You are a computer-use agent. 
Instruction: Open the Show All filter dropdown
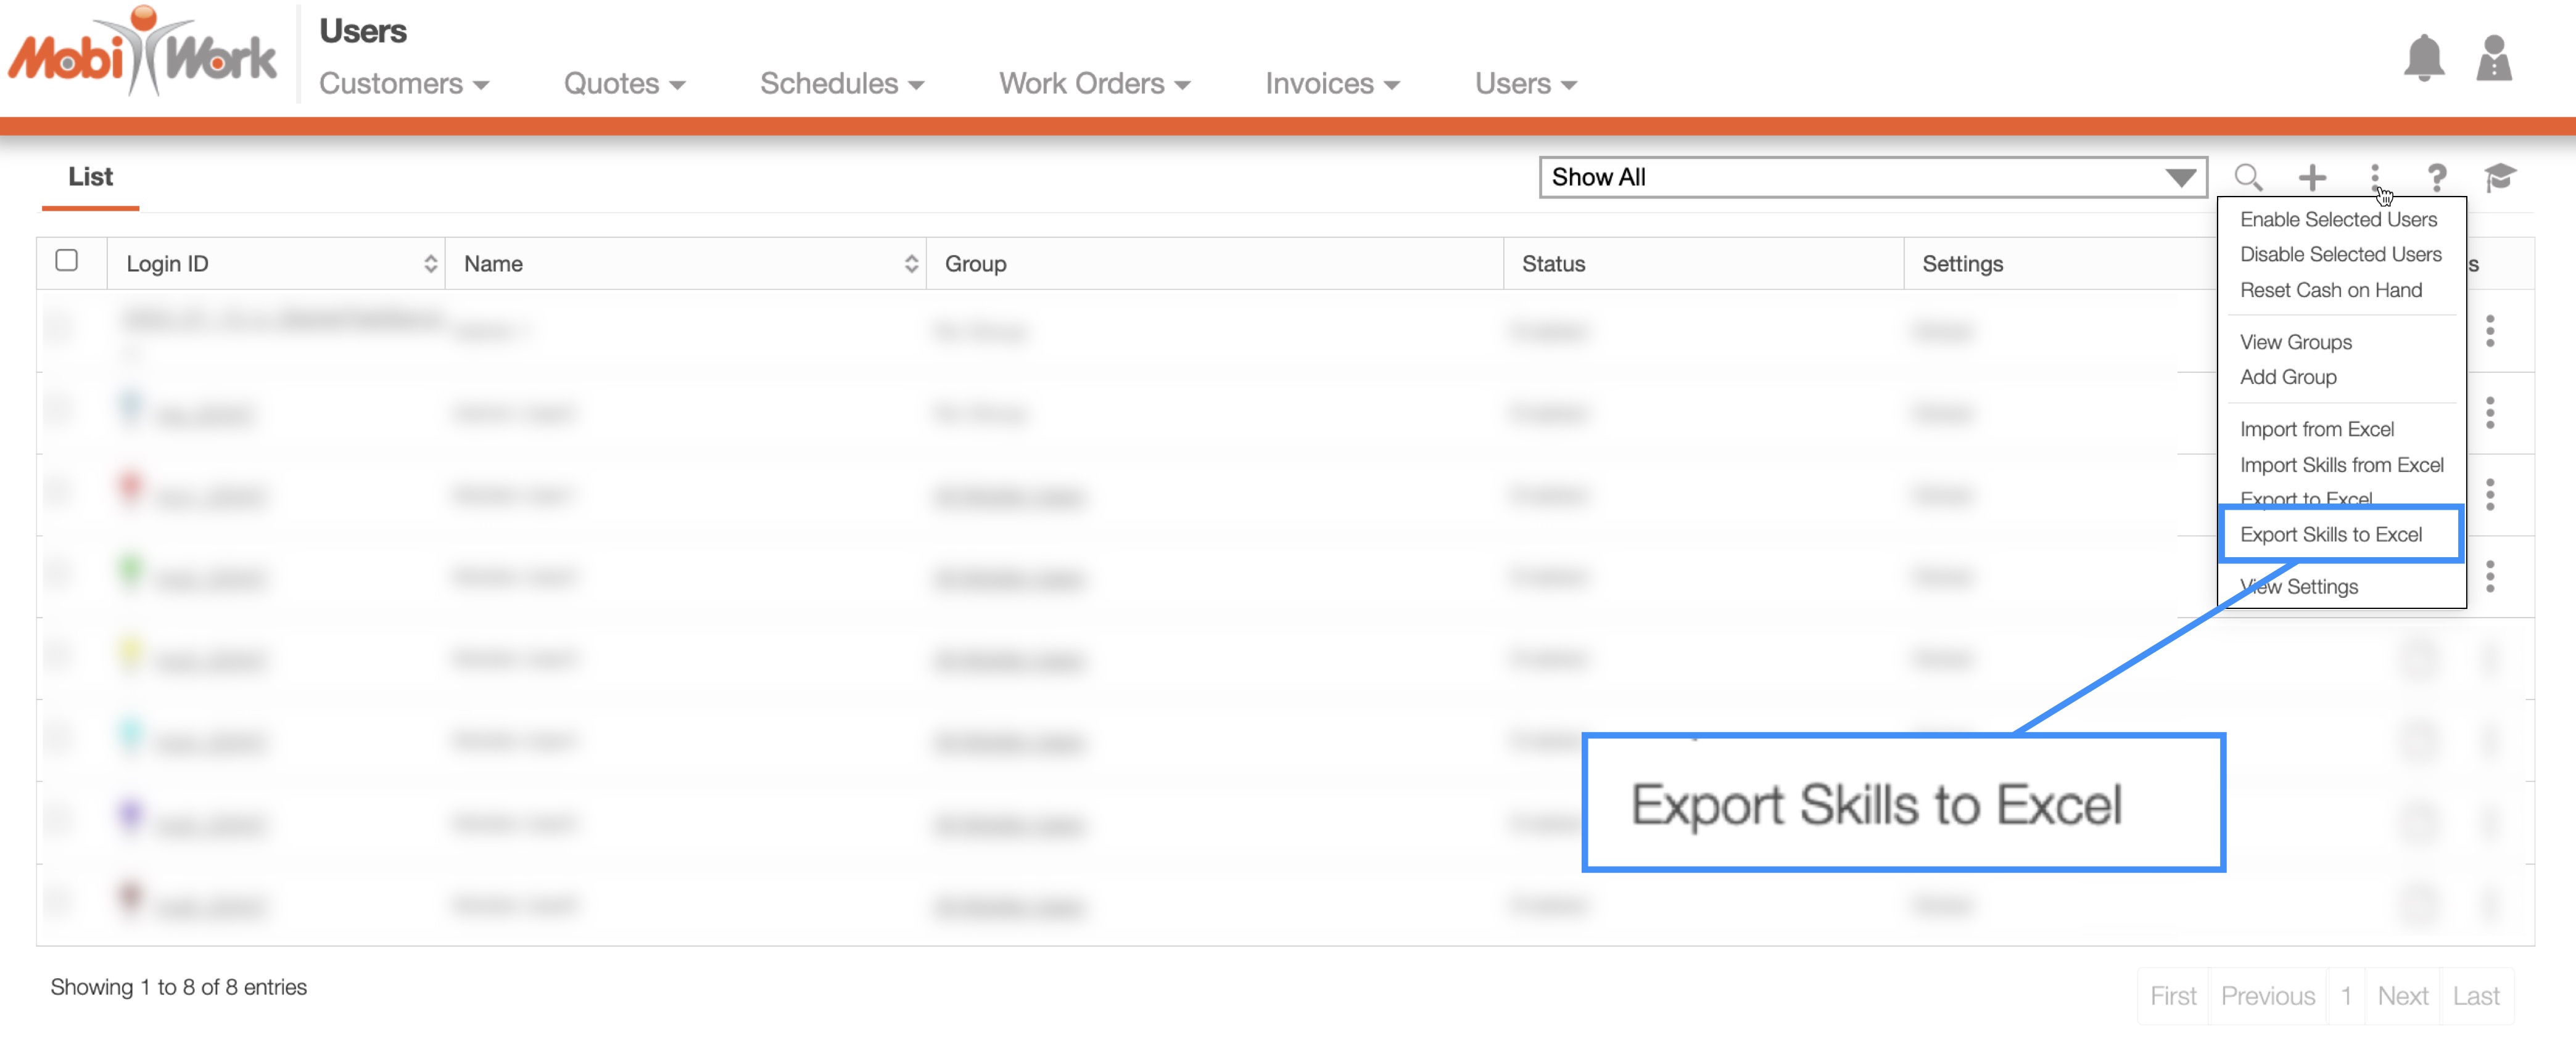coord(1872,178)
